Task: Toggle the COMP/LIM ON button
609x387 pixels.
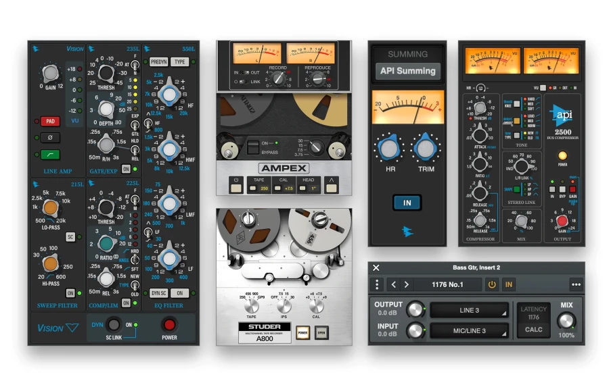Action: [126, 303]
